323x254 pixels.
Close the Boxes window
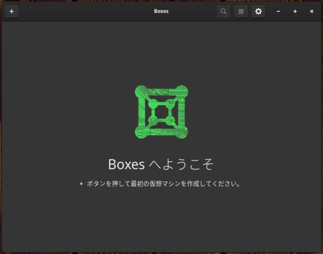coord(312,11)
